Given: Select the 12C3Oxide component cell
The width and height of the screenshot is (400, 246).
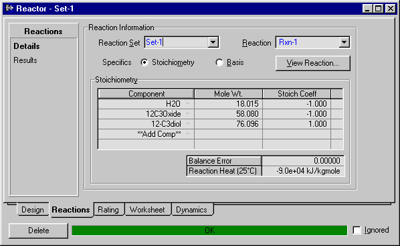Looking at the screenshot, I should (x=146, y=114).
